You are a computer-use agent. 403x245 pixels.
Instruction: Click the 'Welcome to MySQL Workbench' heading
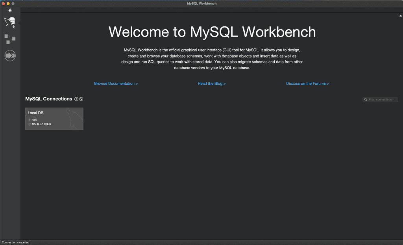(212, 32)
